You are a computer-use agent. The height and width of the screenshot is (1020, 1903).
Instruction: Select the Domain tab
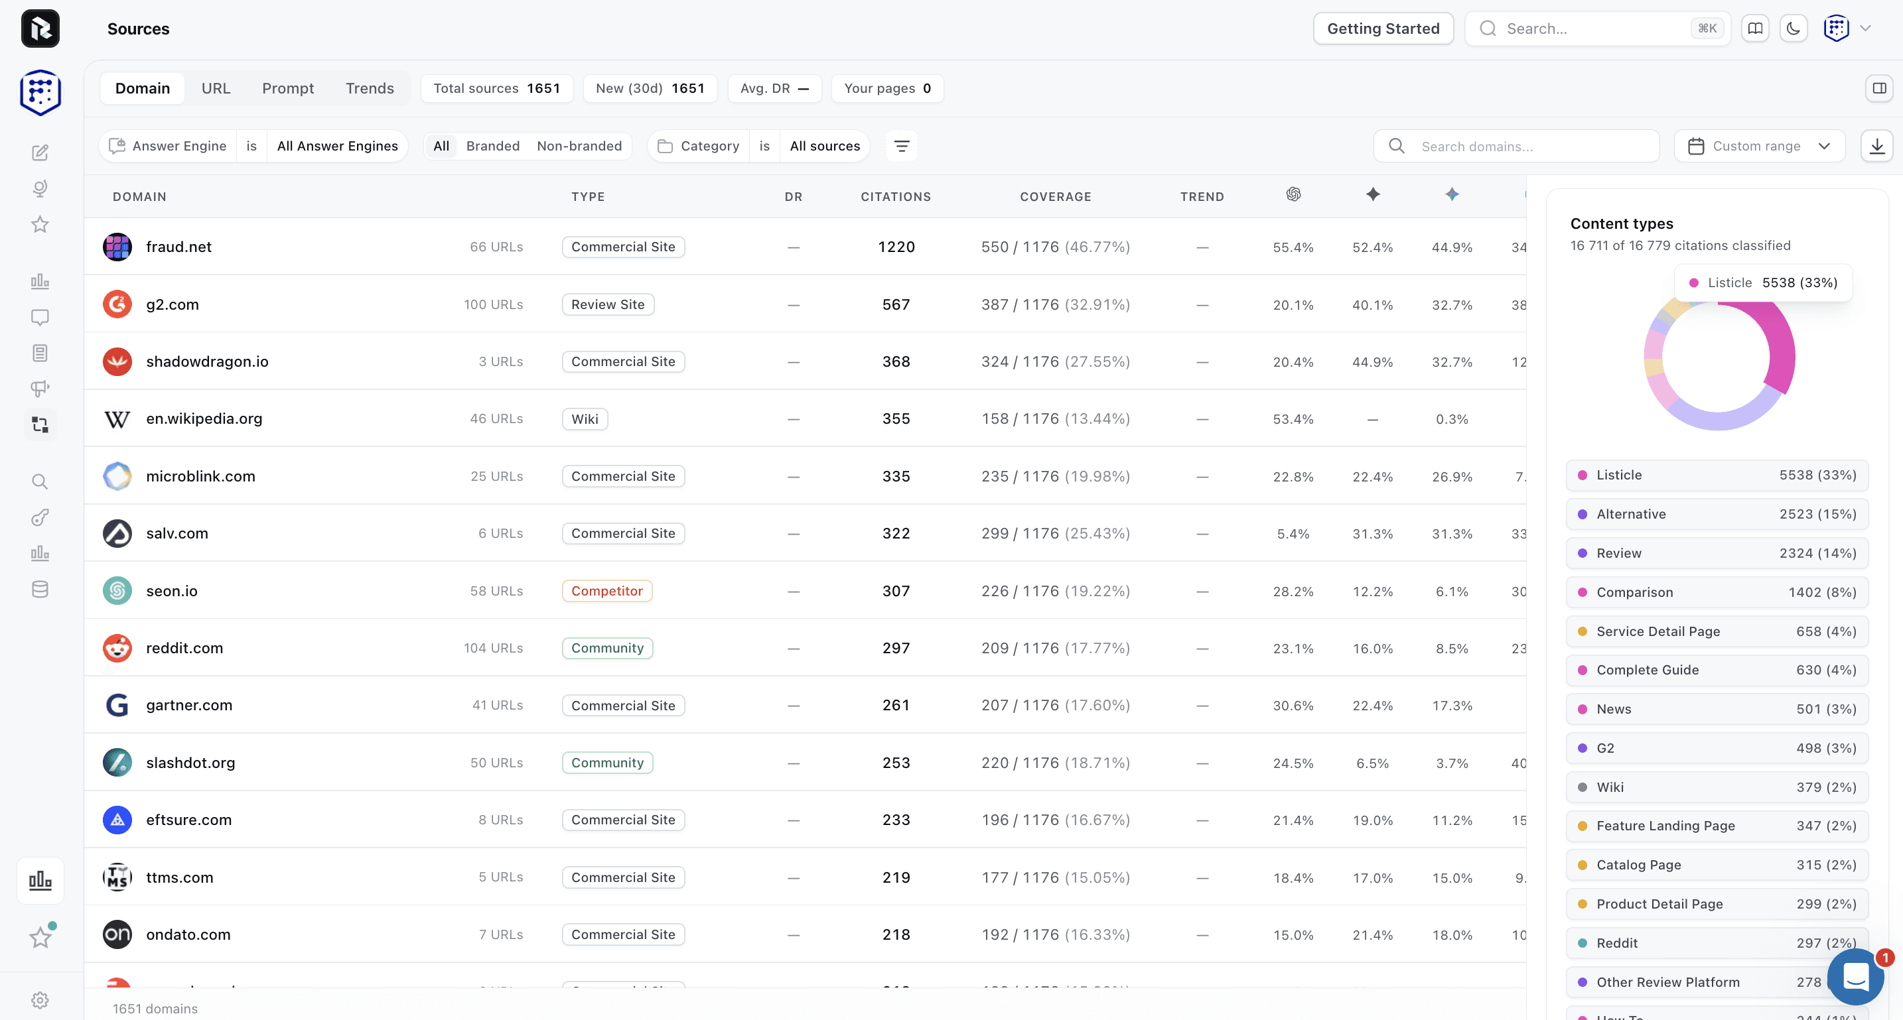tap(143, 89)
